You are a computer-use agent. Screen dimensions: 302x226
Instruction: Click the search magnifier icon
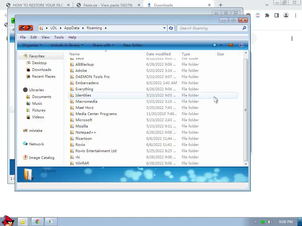[244, 28]
